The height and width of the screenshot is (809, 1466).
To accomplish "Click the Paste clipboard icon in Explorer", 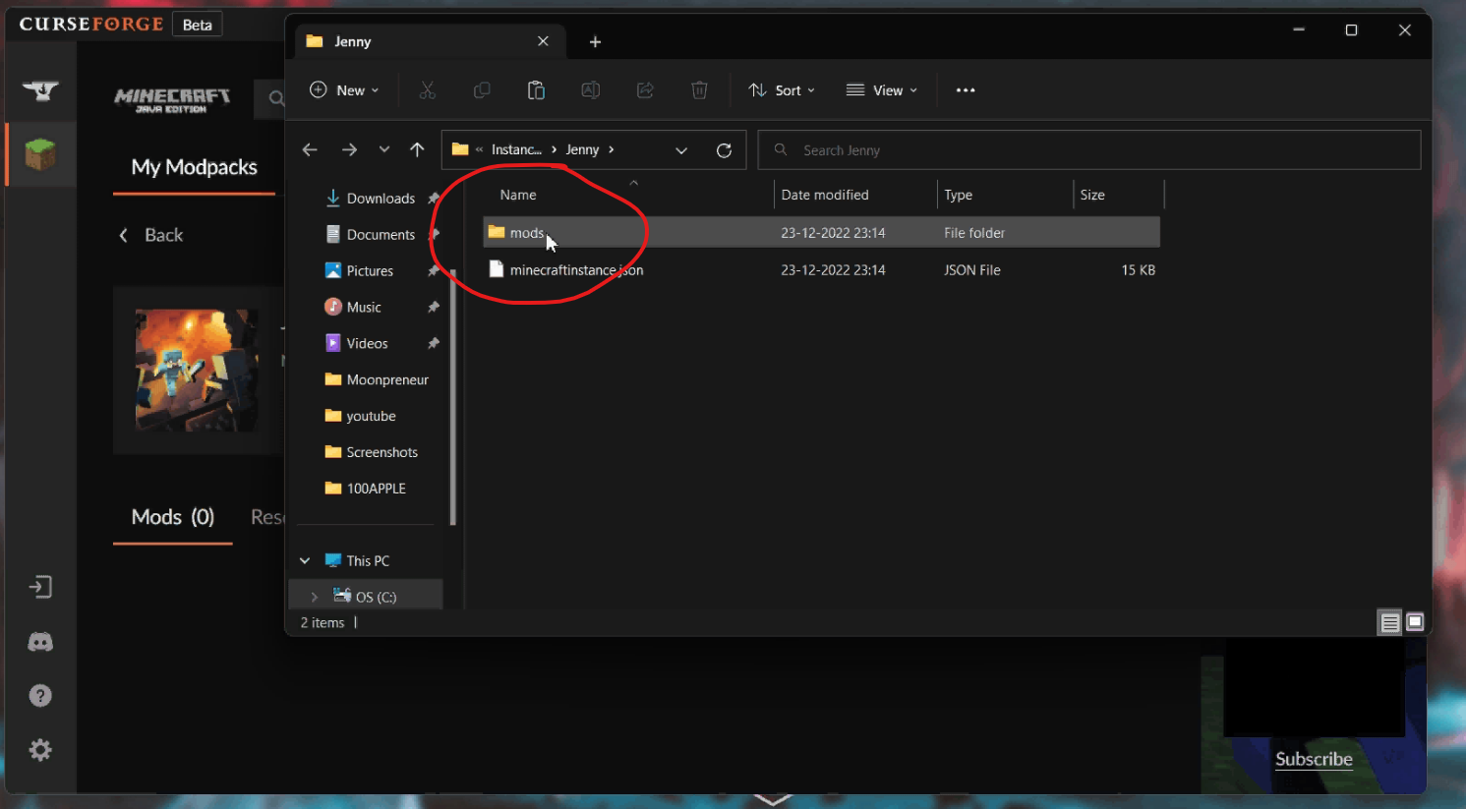I will (536, 90).
